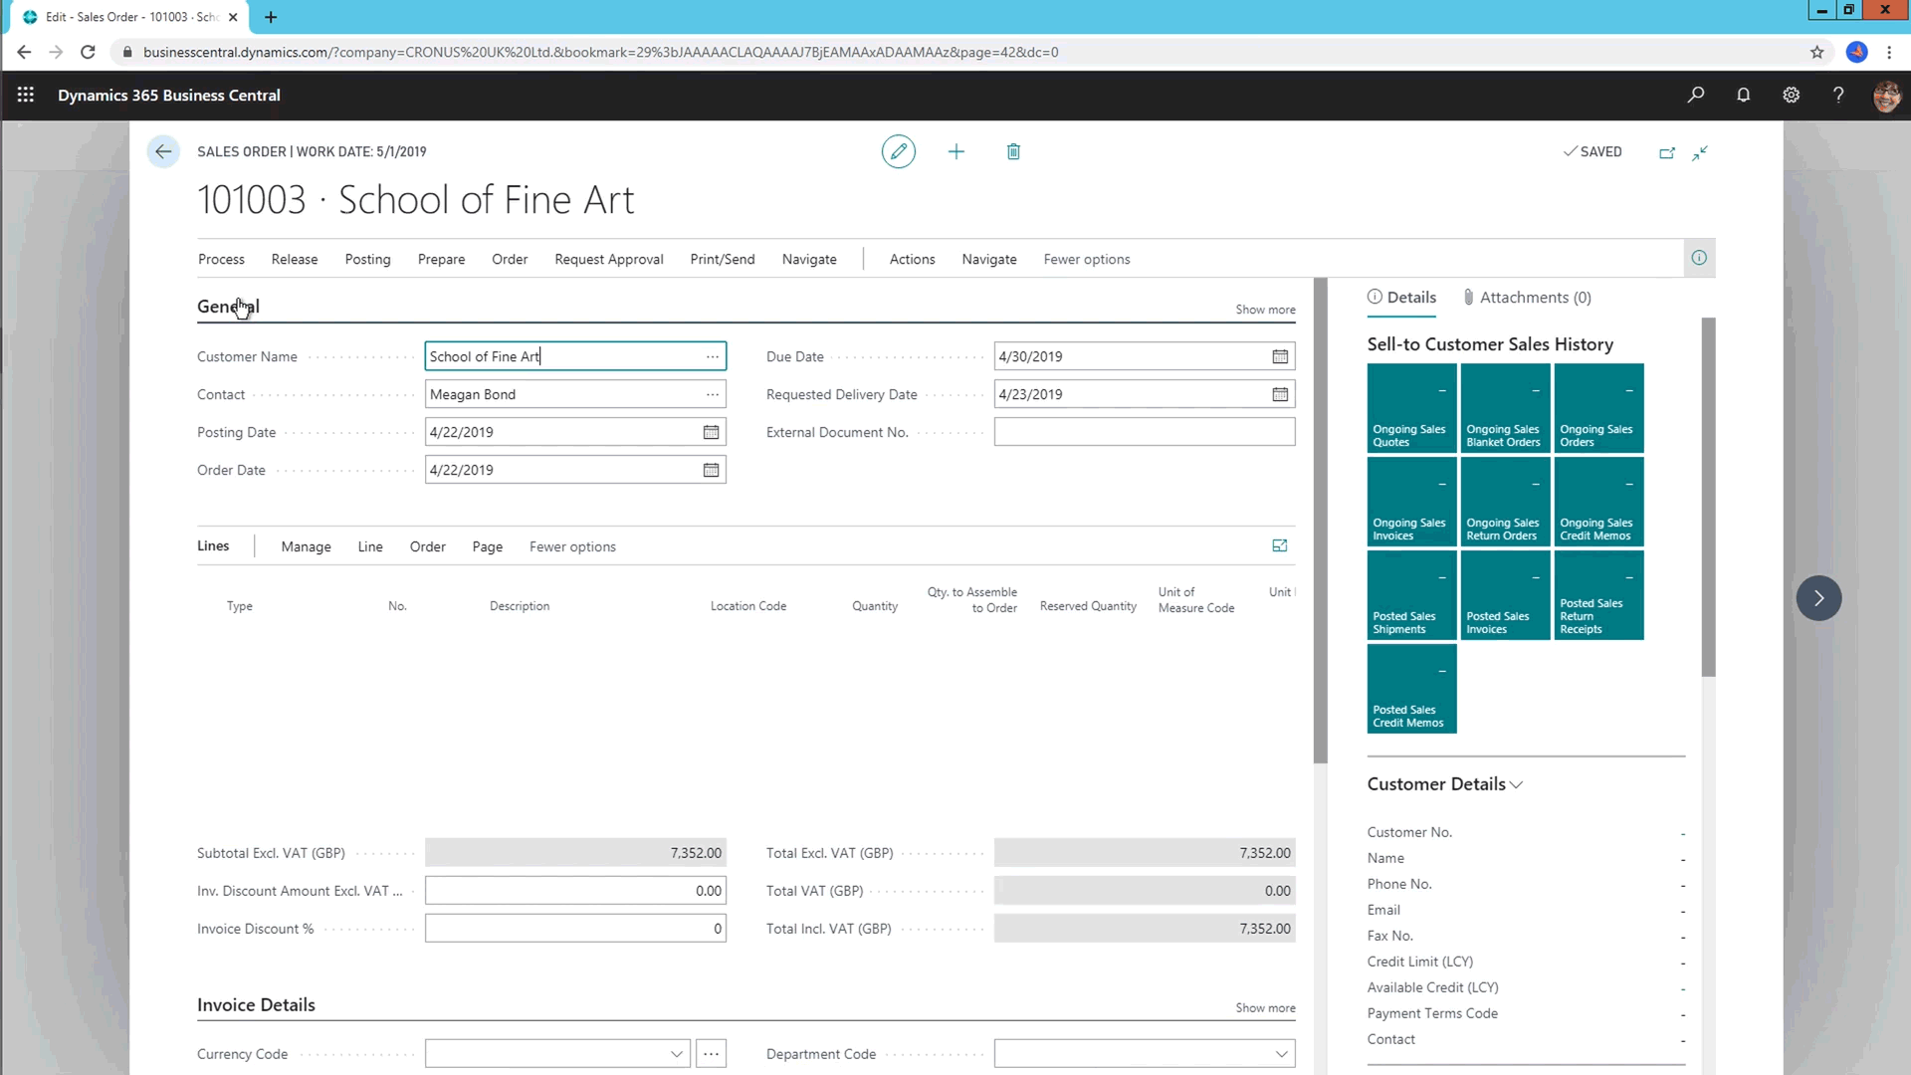Toggle the FactBox info icon
The image size is (1911, 1075).
pos(1699,258)
